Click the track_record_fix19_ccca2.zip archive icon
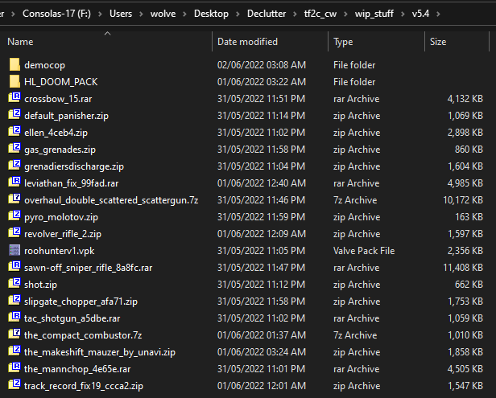The image size is (496, 398). pos(14,385)
